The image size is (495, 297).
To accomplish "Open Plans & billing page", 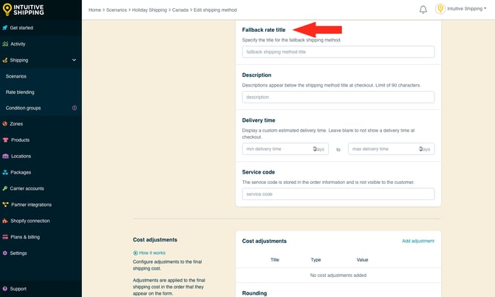I will 25,236.
